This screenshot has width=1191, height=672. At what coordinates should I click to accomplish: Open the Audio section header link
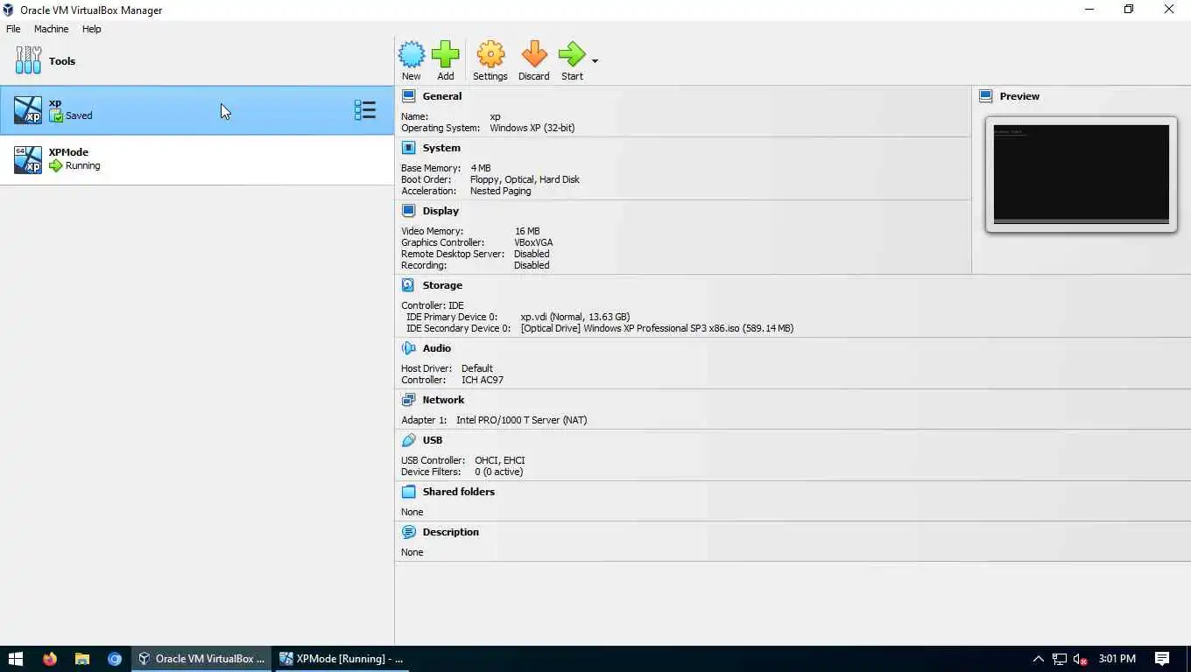[x=437, y=348]
